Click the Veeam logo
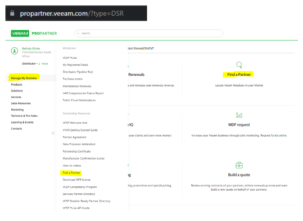Image resolution: width=303 pixels, height=221 pixels. pyautogui.click(x=20, y=33)
